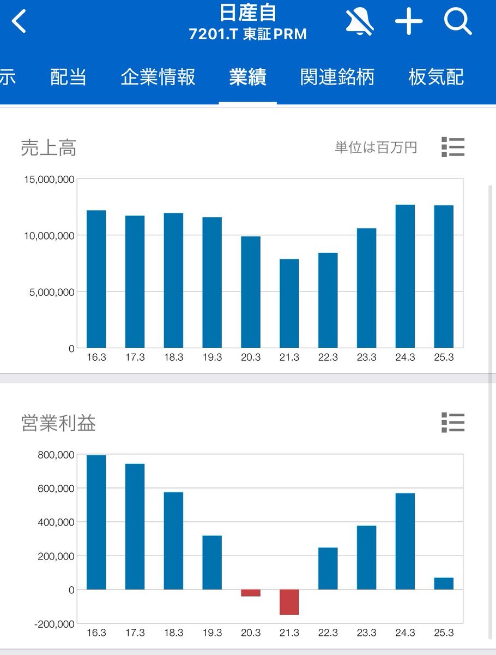Tap the 18.3 label under profit chart
The height and width of the screenshot is (655, 496).
click(173, 633)
